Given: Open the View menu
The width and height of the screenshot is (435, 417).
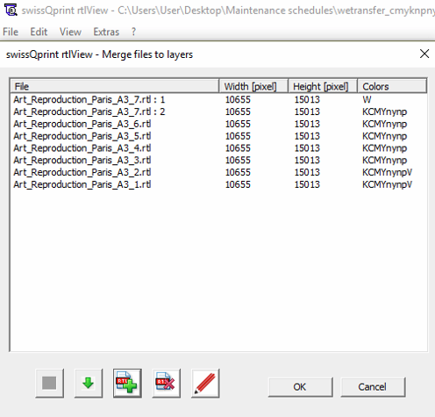Looking at the screenshot, I should click(70, 32).
